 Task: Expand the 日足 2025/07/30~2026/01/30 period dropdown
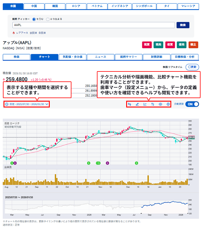click(27, 104)
